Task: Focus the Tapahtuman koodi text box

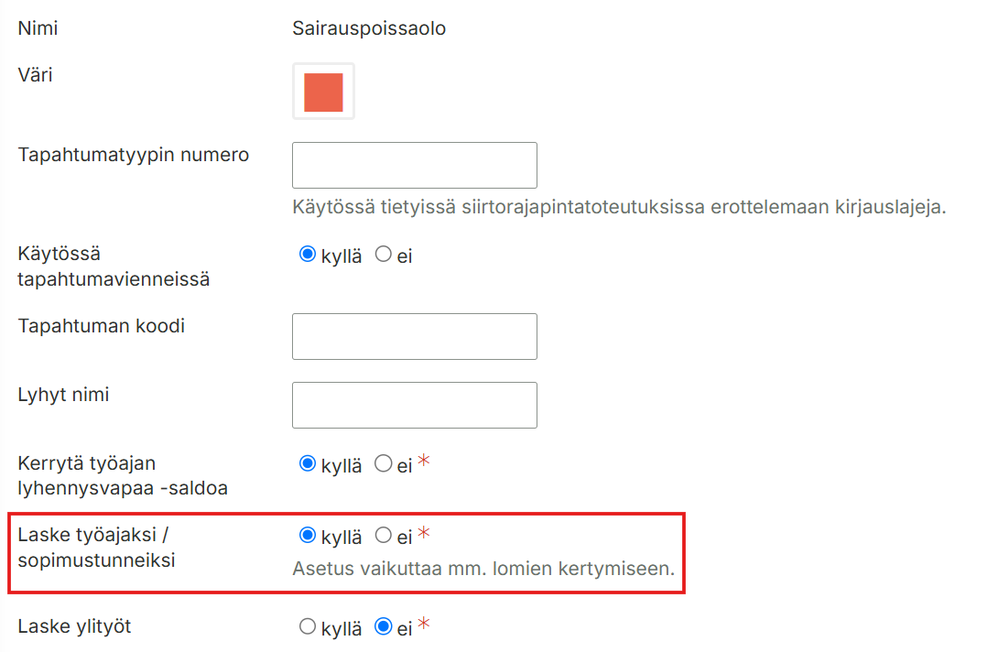Action: [x=415, y=336]
